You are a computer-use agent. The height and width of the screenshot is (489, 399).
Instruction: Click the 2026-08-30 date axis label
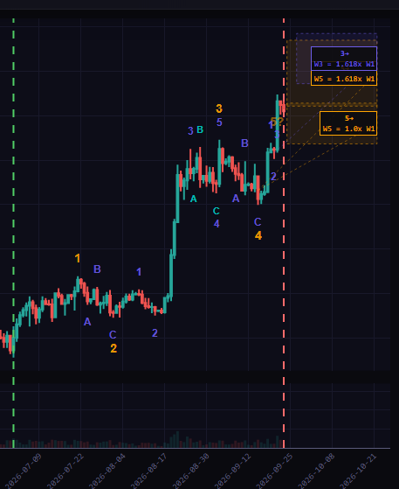(x=191, y=471)
